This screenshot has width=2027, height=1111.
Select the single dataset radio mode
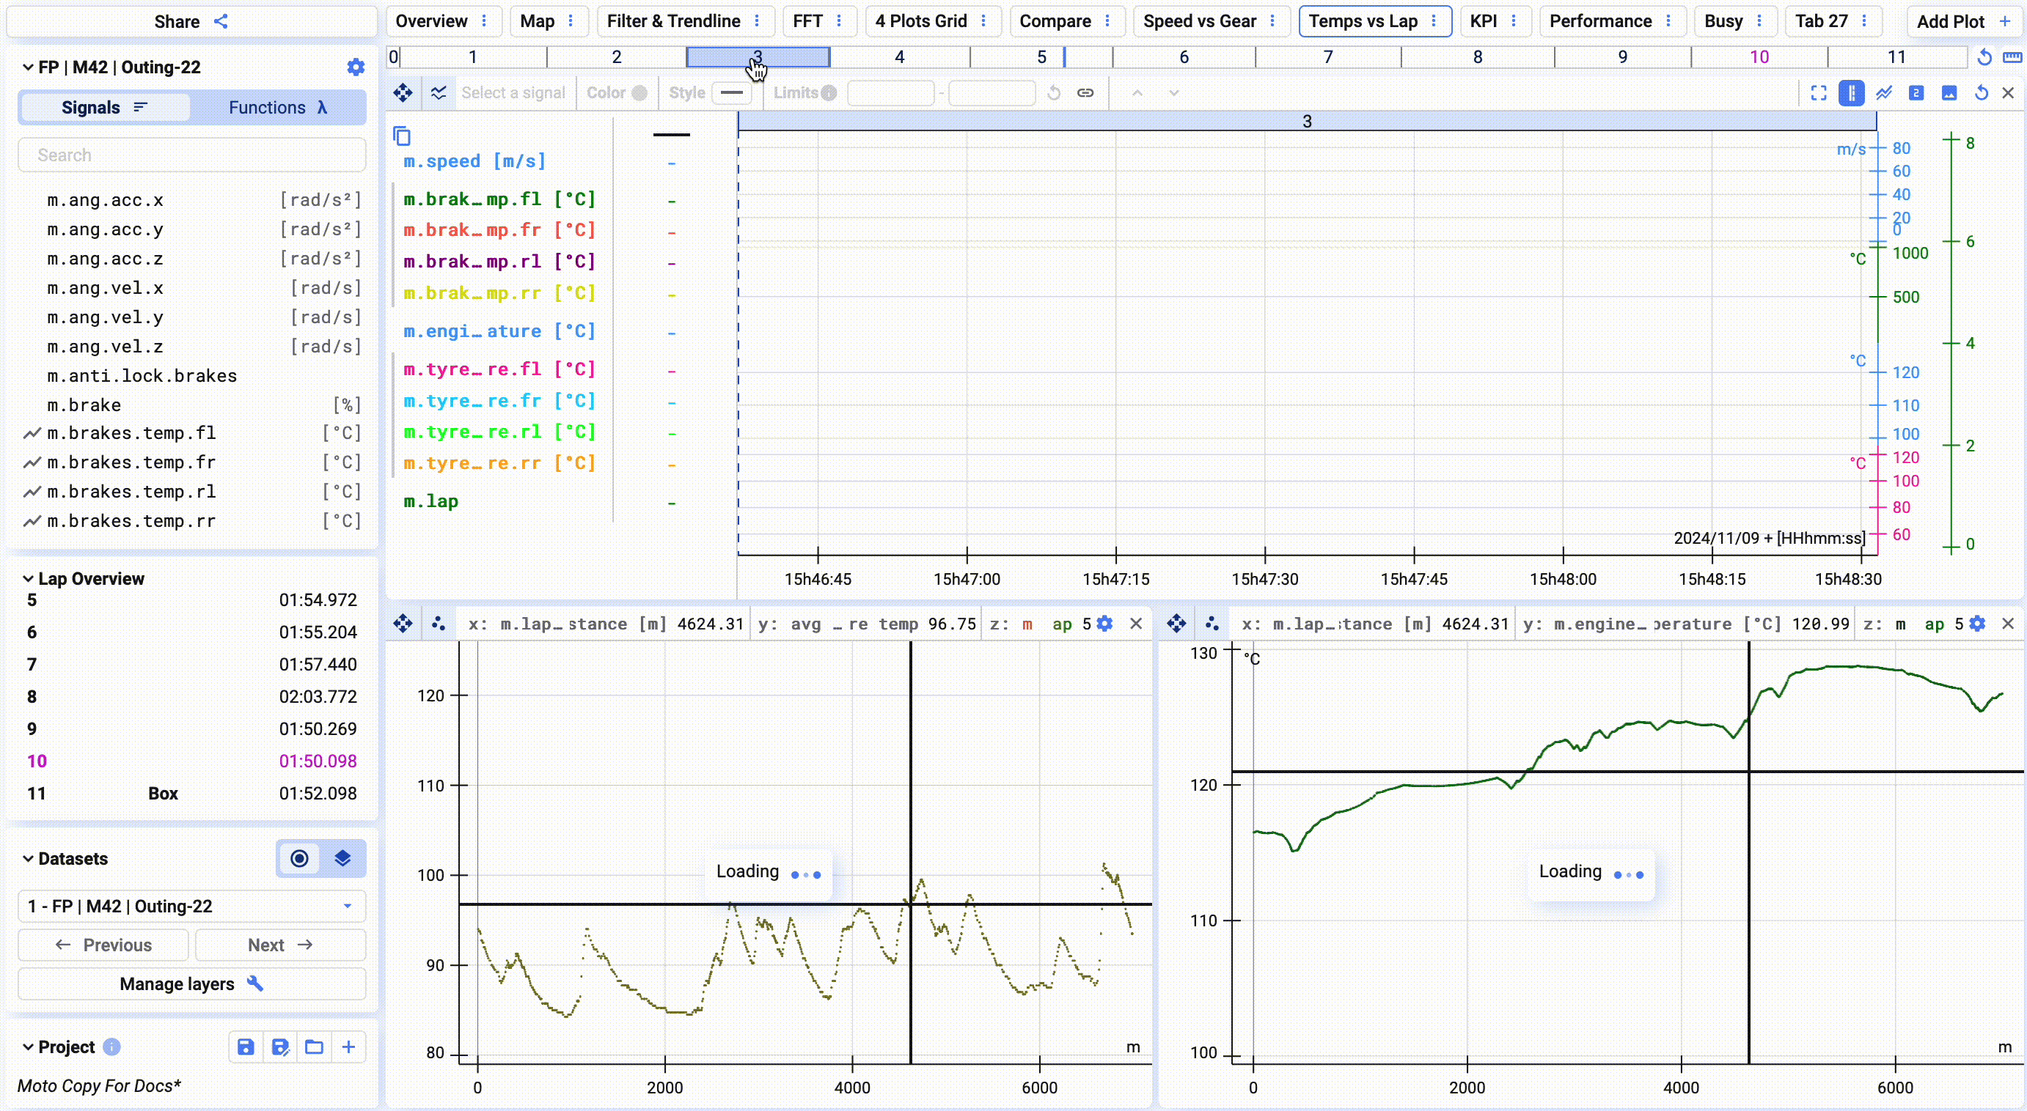(x=299, y=858)
